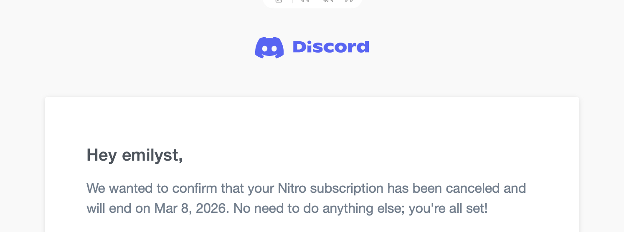This screenshot has width=624, height=232.
Task: Click the word "Nitro" in the message
Action: click(292, 188)
